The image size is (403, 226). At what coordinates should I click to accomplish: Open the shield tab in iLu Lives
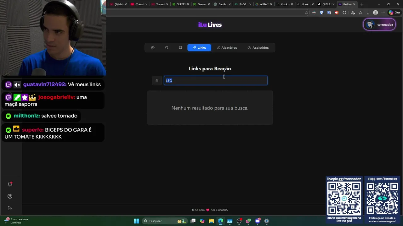point(167,48)
